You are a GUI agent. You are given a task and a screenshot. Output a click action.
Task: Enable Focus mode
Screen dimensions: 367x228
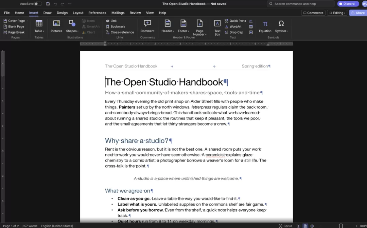click(x=285, y=226)
